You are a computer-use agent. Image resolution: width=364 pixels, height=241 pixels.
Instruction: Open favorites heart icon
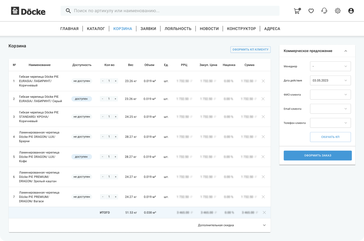311,11
